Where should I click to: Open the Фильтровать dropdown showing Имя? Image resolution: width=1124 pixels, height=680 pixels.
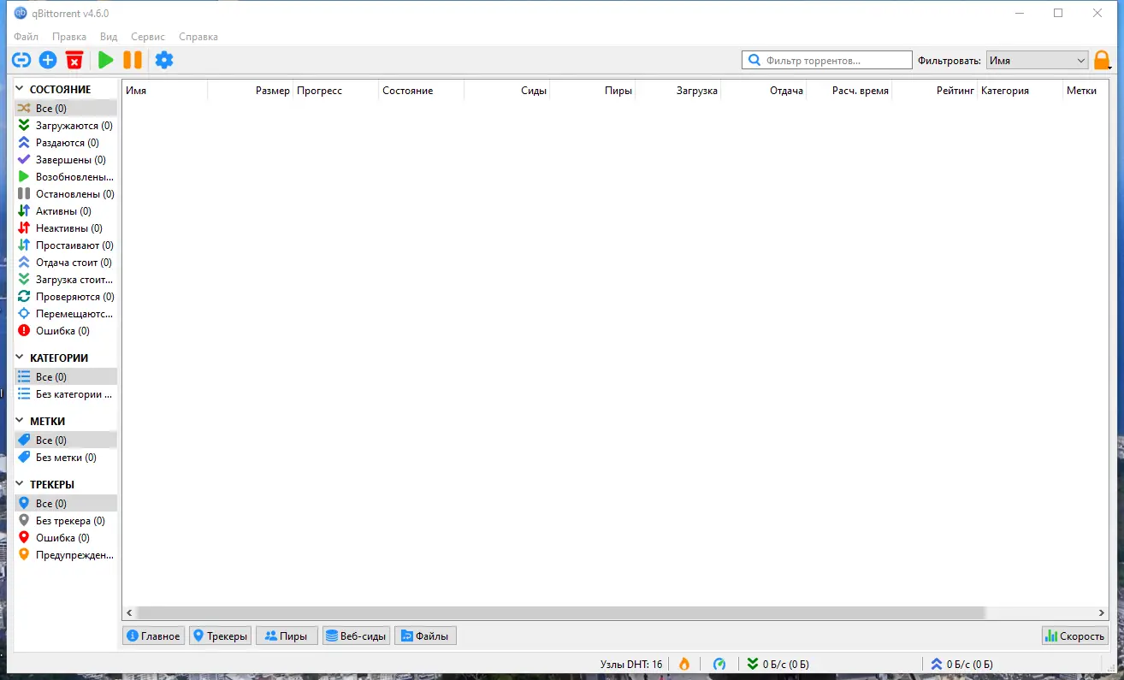(1037, 60)
